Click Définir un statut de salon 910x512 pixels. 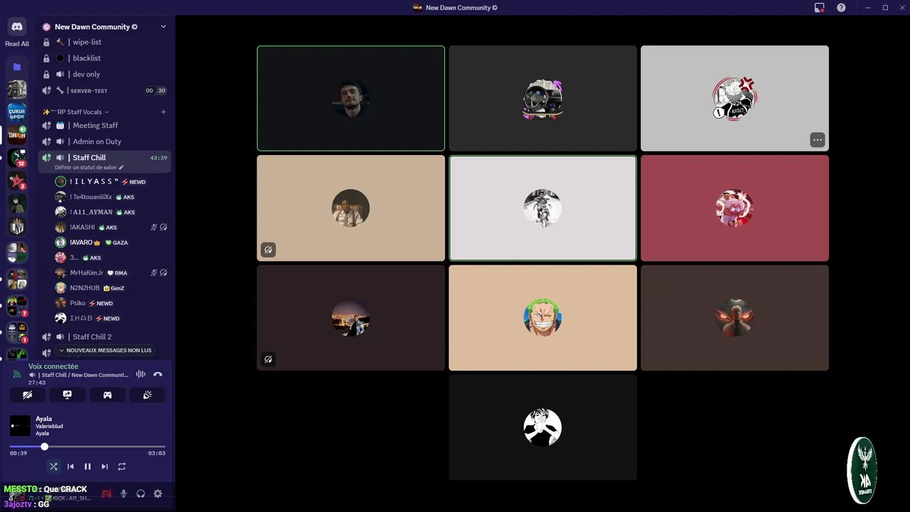(x=89, y=168)
